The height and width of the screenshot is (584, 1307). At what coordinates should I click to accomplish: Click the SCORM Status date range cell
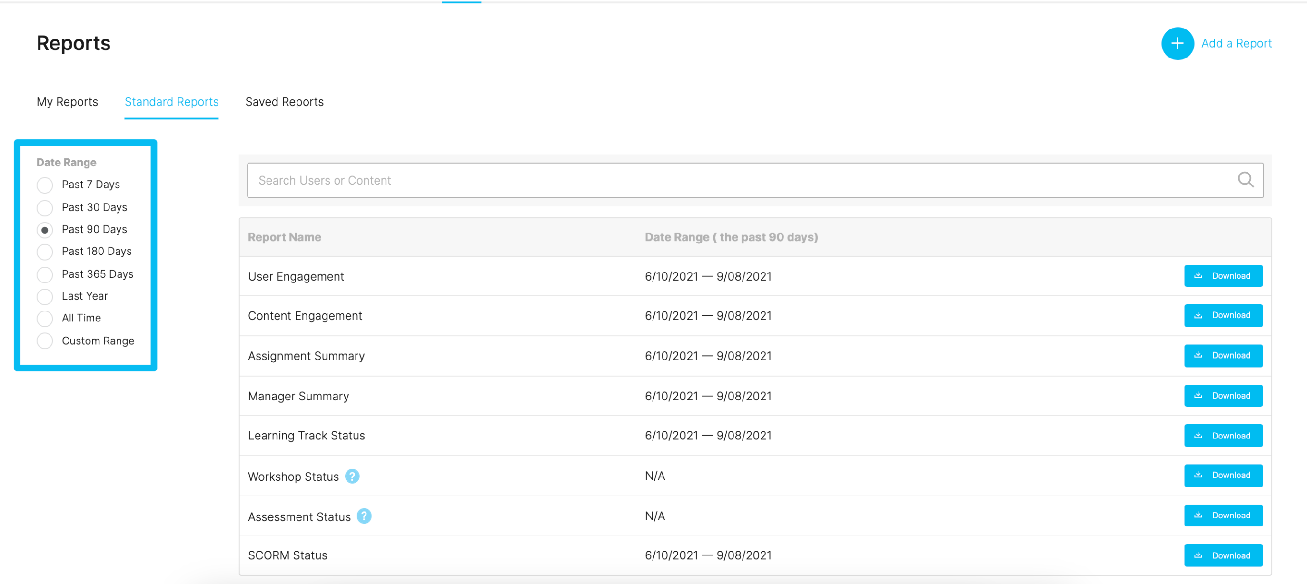tap(708, 555)
